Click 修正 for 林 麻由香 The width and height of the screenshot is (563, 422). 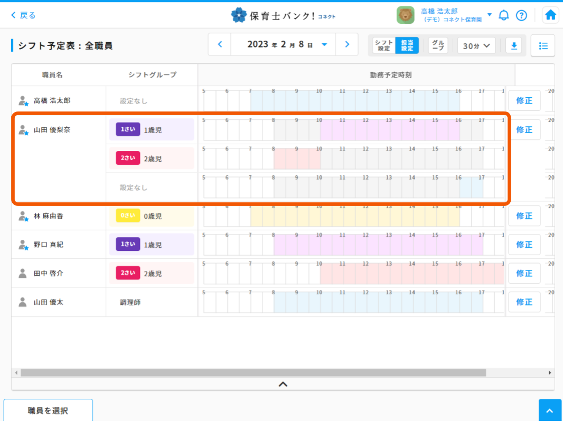tap(524, 216)
